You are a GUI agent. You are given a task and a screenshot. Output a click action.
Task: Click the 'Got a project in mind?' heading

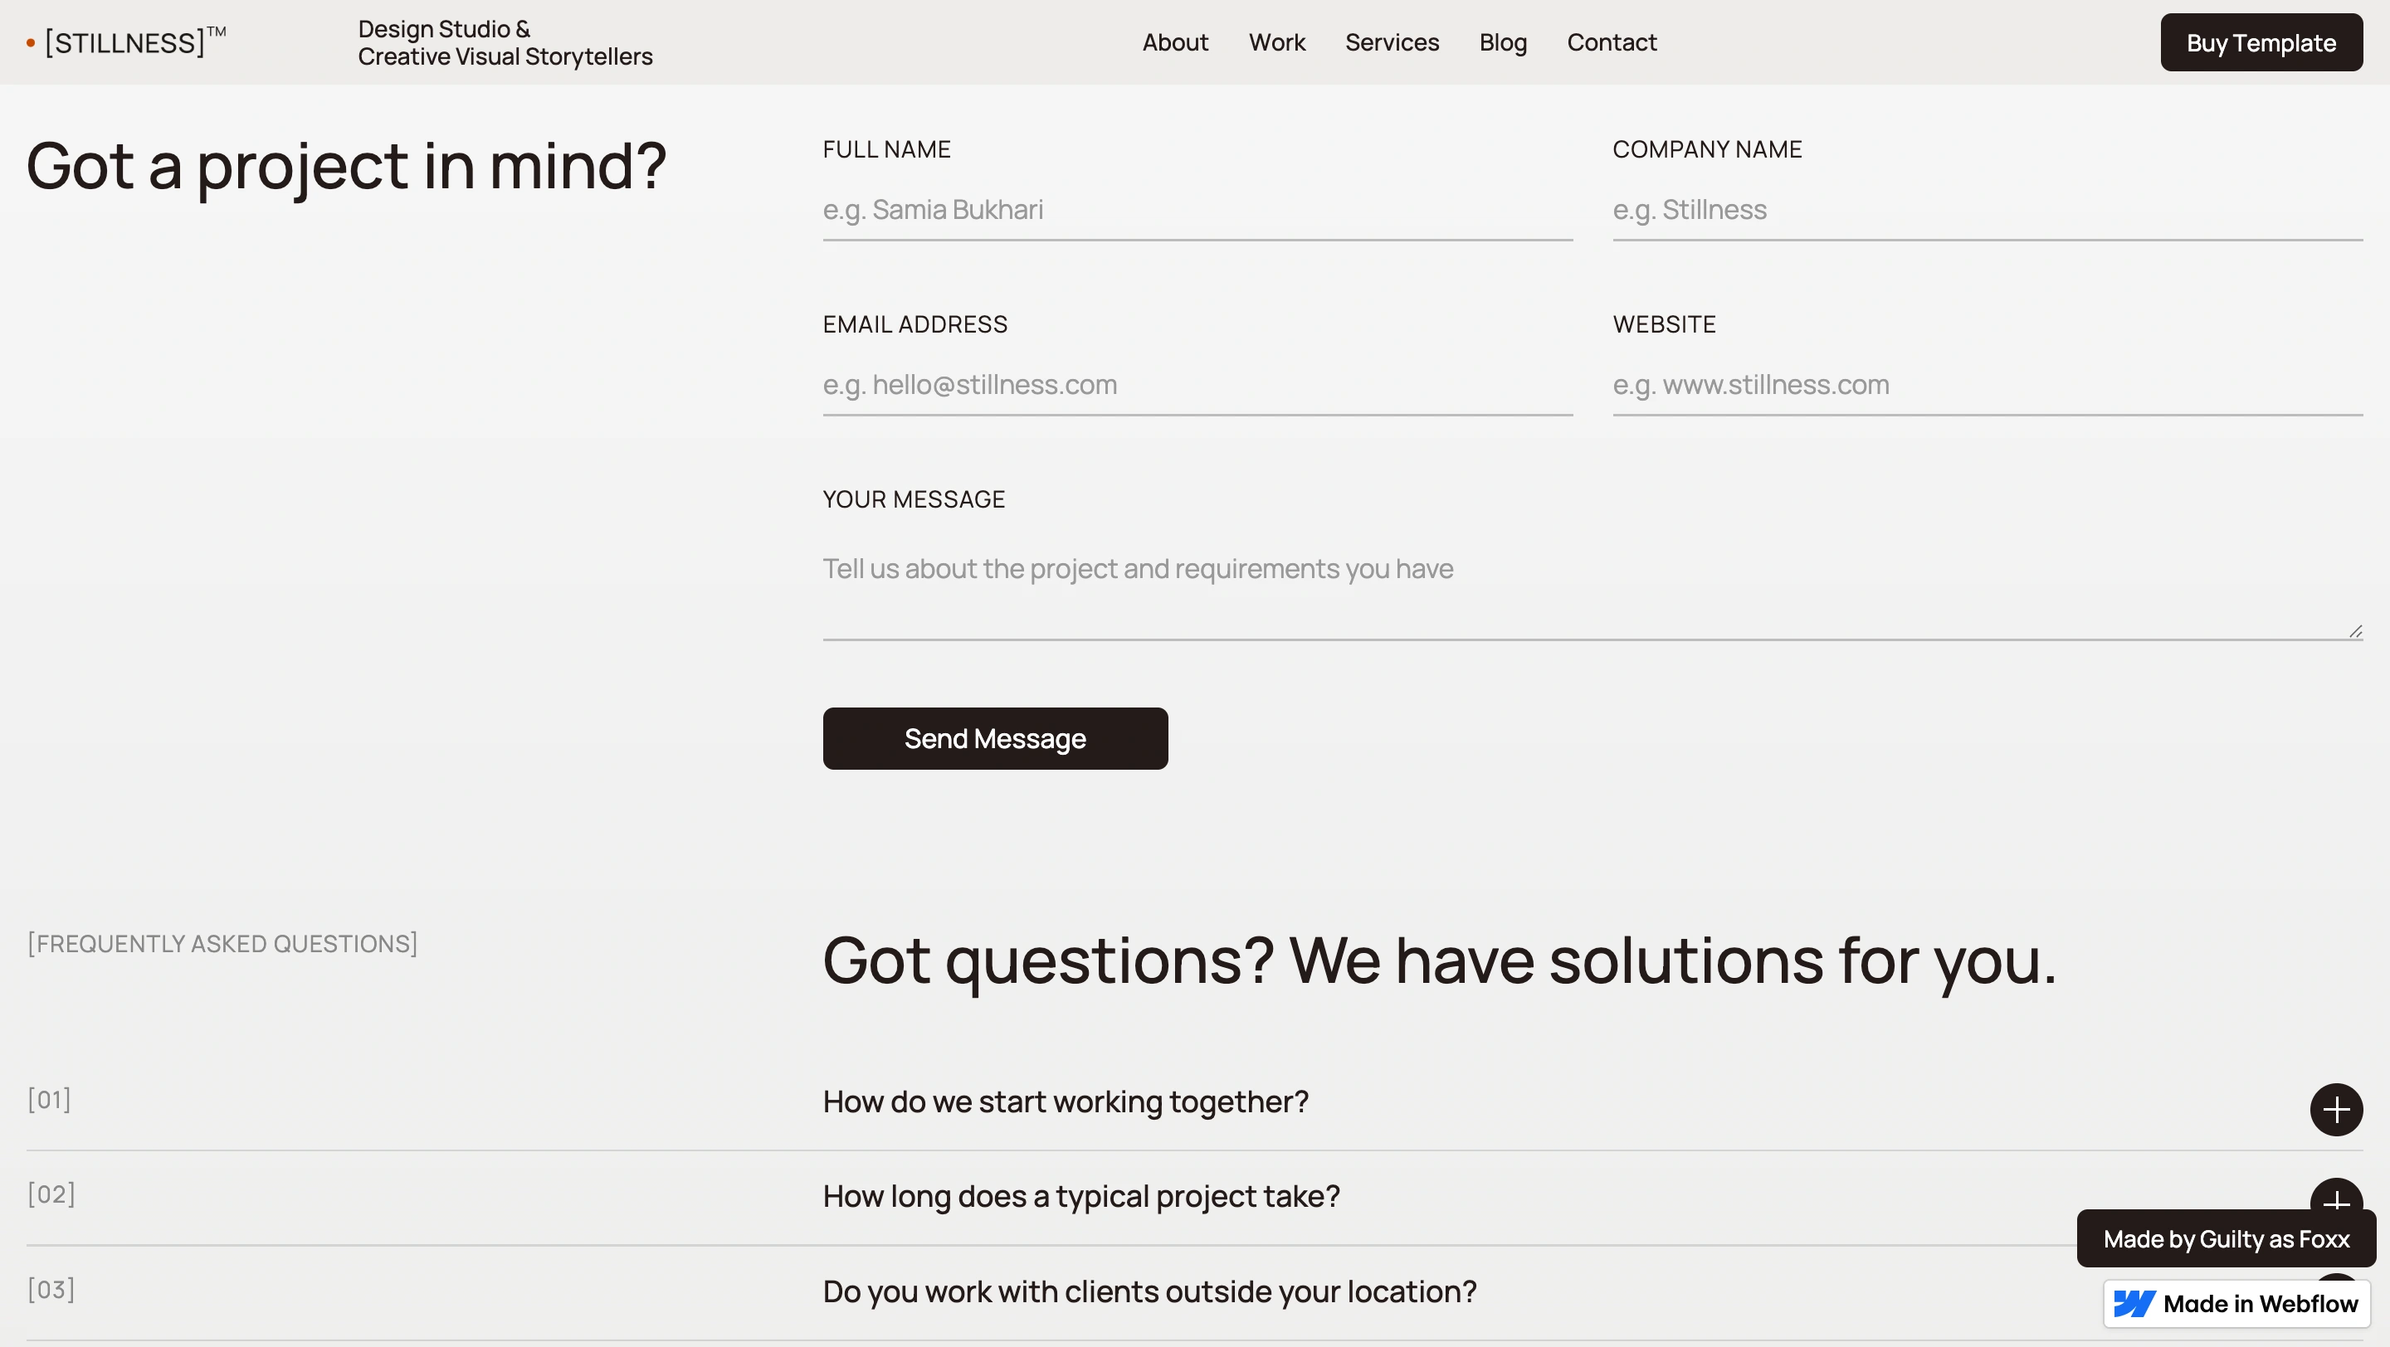pos(346,167)
